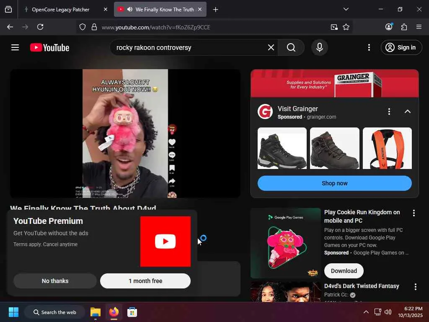This screenshot has width=429, height=322.
Task: Open Firefox from the taskbar
Action: pyautogui.click(x=114, y=312)
